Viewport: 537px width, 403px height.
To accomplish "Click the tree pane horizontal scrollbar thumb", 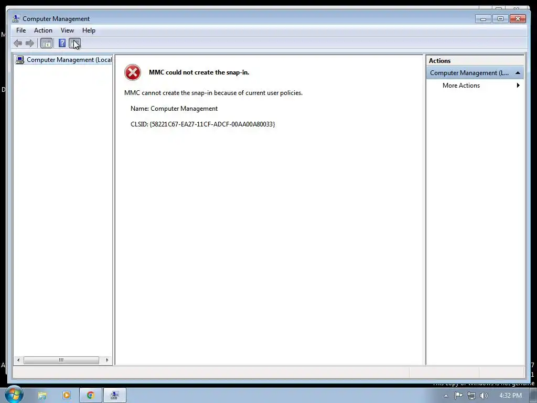I will (x=61, y=360).
